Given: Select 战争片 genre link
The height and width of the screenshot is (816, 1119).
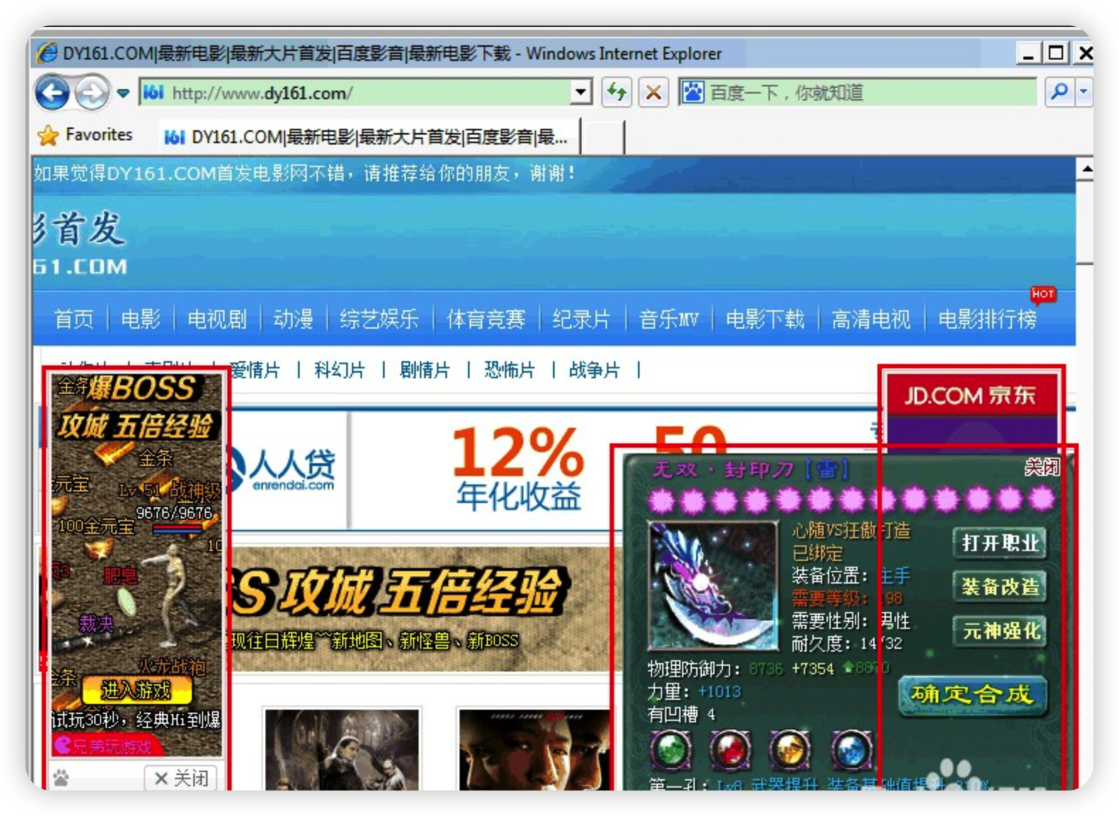Looking at the screenshot, I should coord(594,370).
